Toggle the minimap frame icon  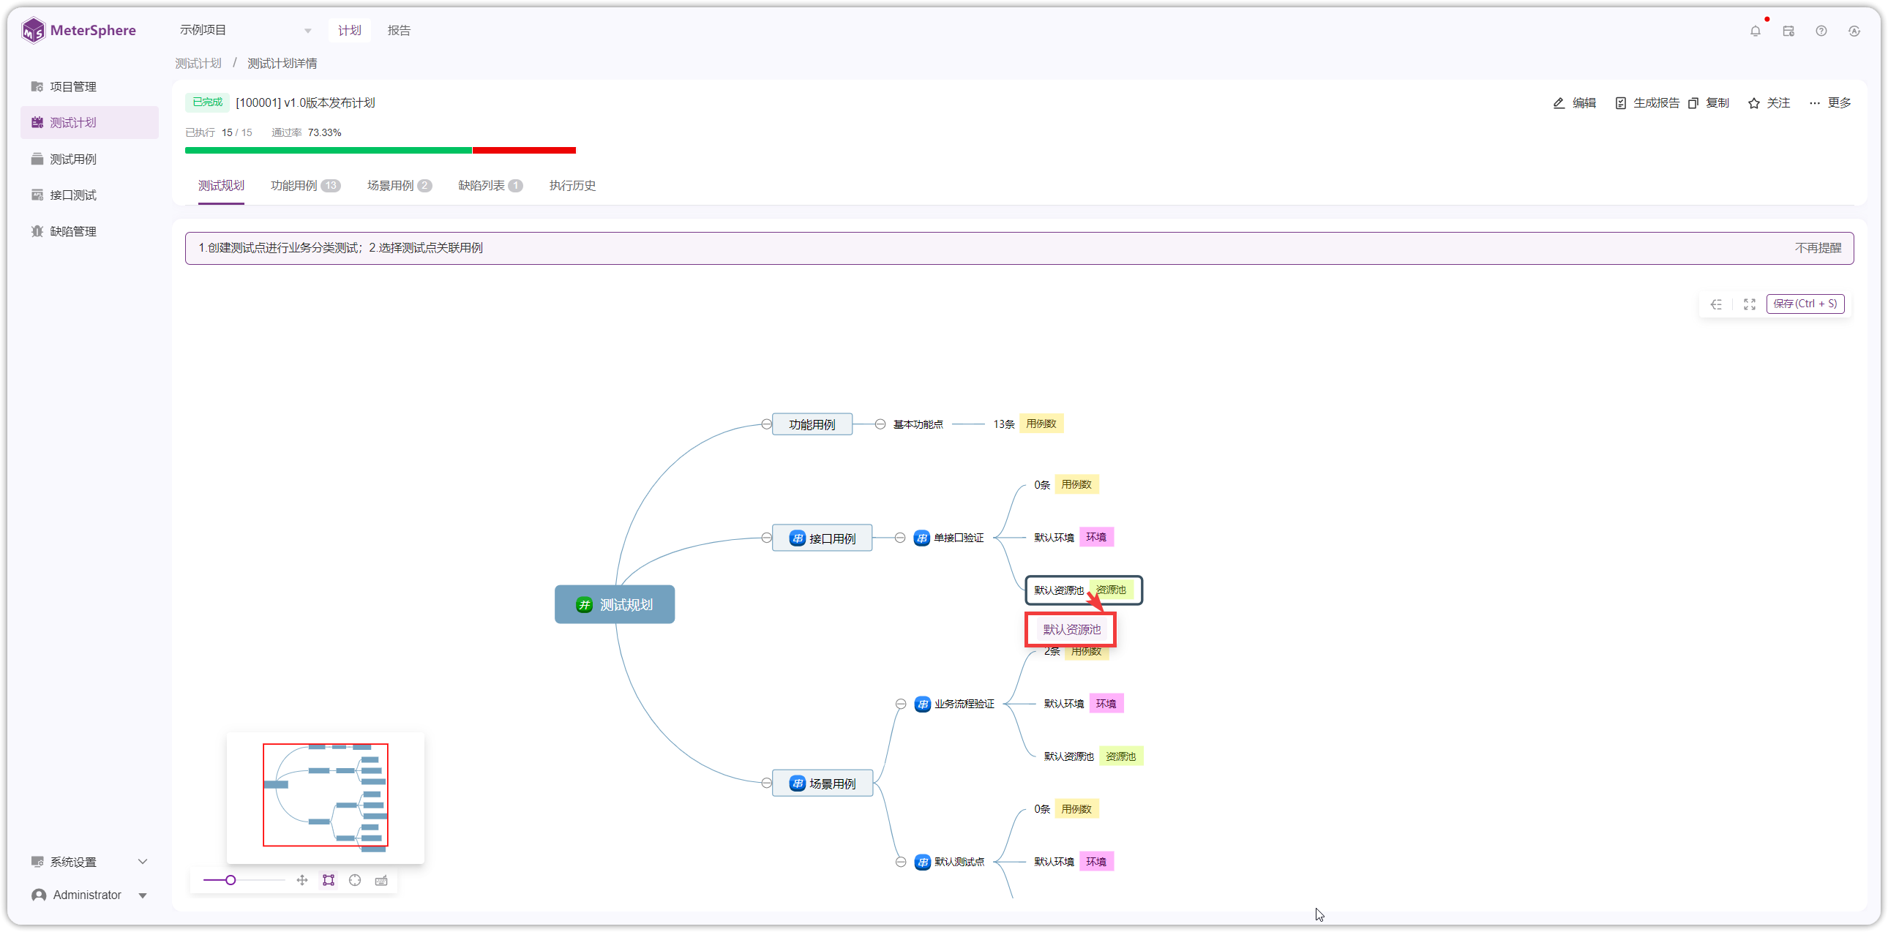(329, 880)
